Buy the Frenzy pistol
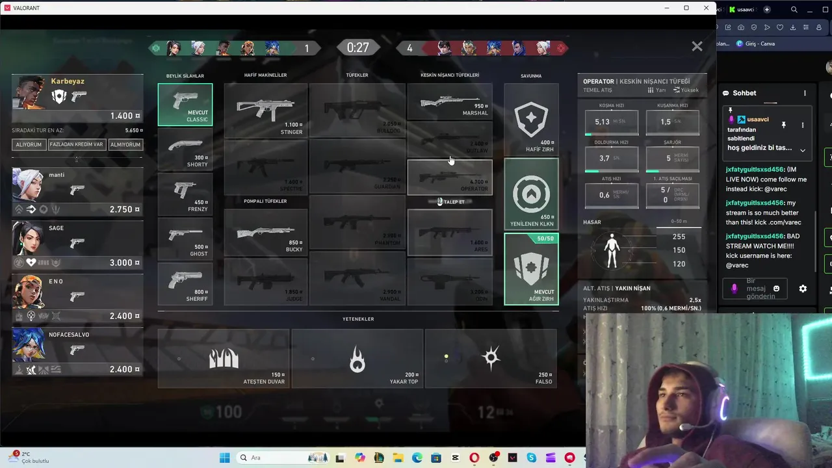 (185, 194)
